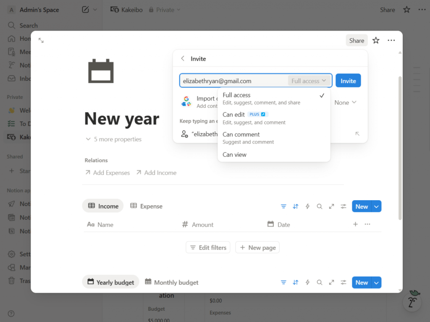The image size is (430, 322).
Task: Open the Full access permission dropdown
Action: [x=309, y=81]
